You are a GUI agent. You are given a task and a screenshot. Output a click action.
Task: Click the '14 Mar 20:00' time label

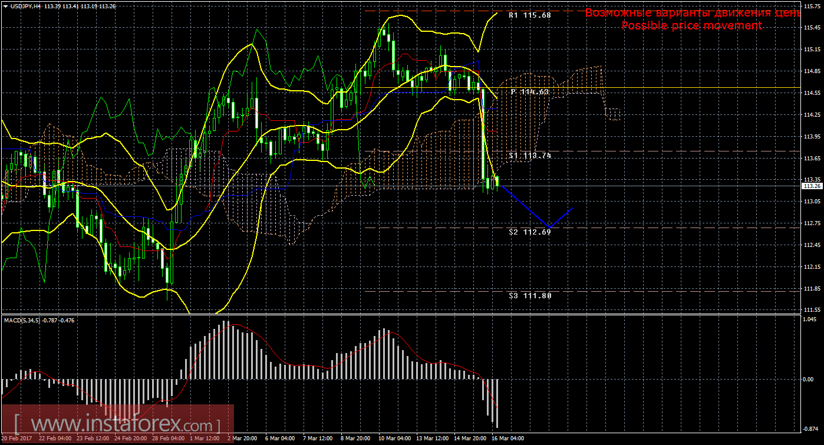click(470, 439)
